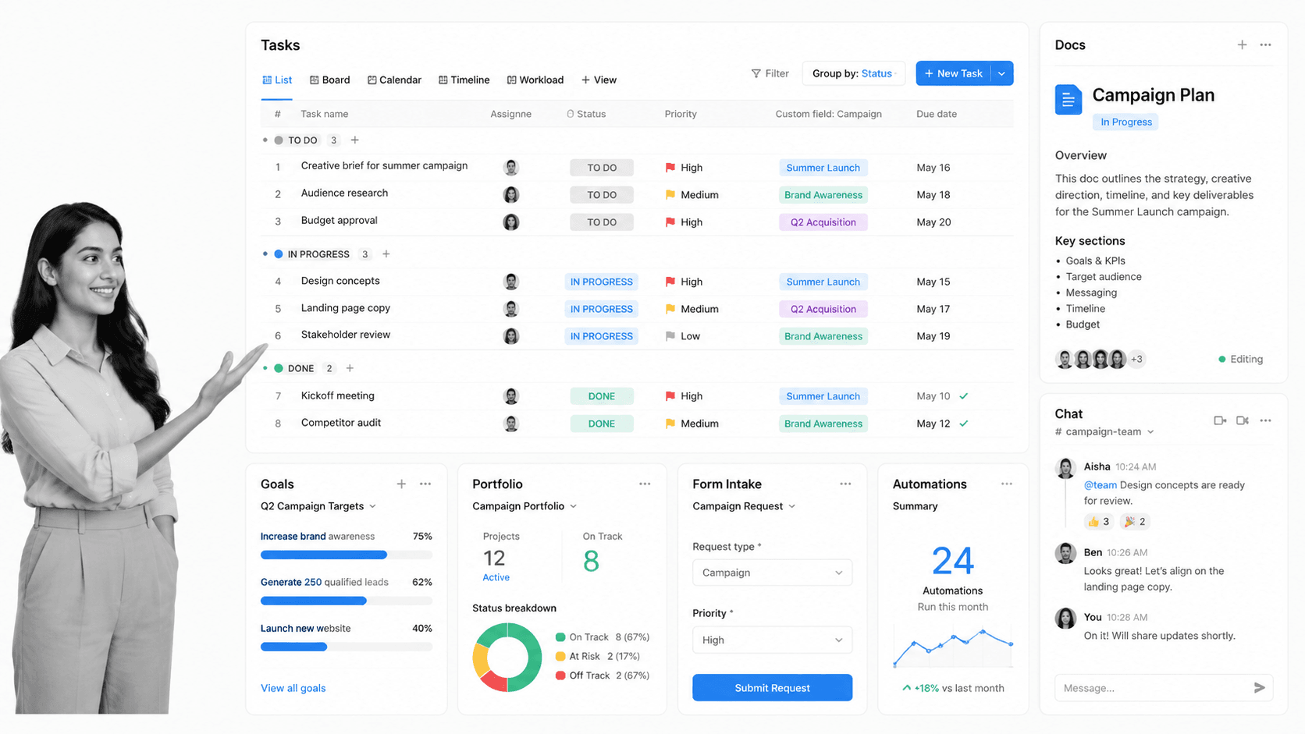This screenshot has width=1305, height=734.
Task: Open the Docs panel more options menu
Action: (1265, 45)
